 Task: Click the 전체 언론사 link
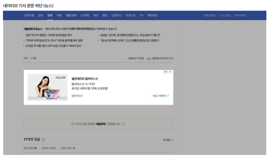click(x=210, y=15)
